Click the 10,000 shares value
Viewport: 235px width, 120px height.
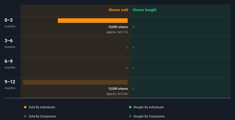click(x=118, y=27)
